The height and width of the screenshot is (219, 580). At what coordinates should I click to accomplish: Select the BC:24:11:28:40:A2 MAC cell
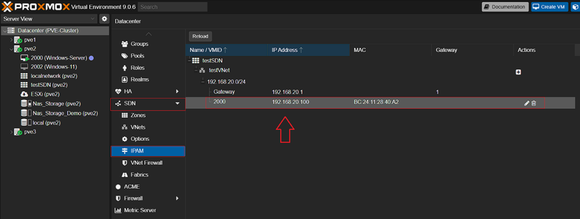click(376, 102)
